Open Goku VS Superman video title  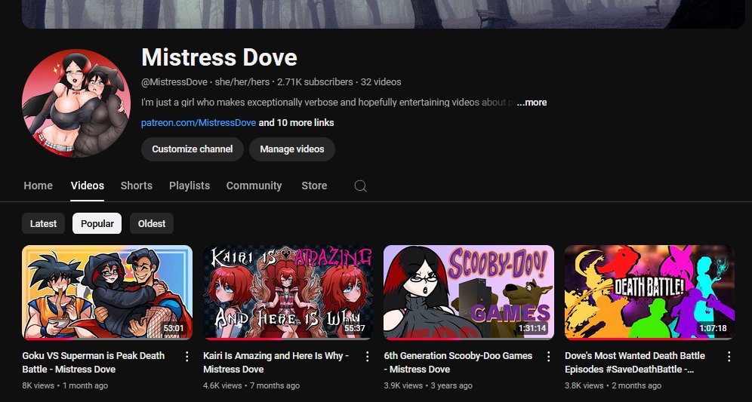tap(94, 362)
